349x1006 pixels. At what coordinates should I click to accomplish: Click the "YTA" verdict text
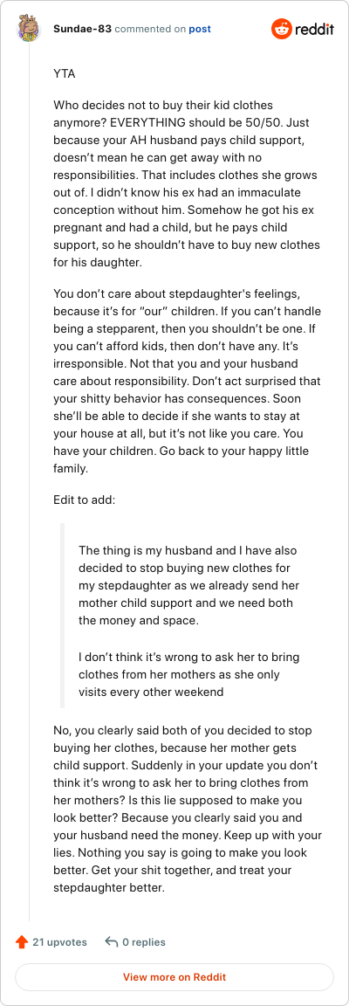pos(65,73)
